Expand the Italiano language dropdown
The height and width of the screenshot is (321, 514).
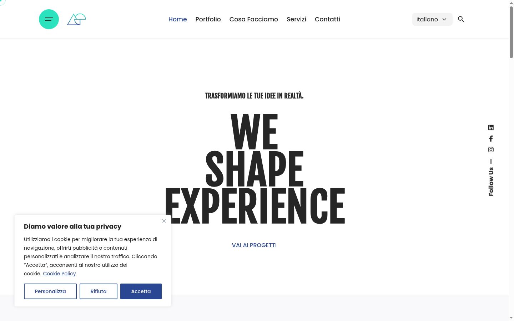(432, 19)
